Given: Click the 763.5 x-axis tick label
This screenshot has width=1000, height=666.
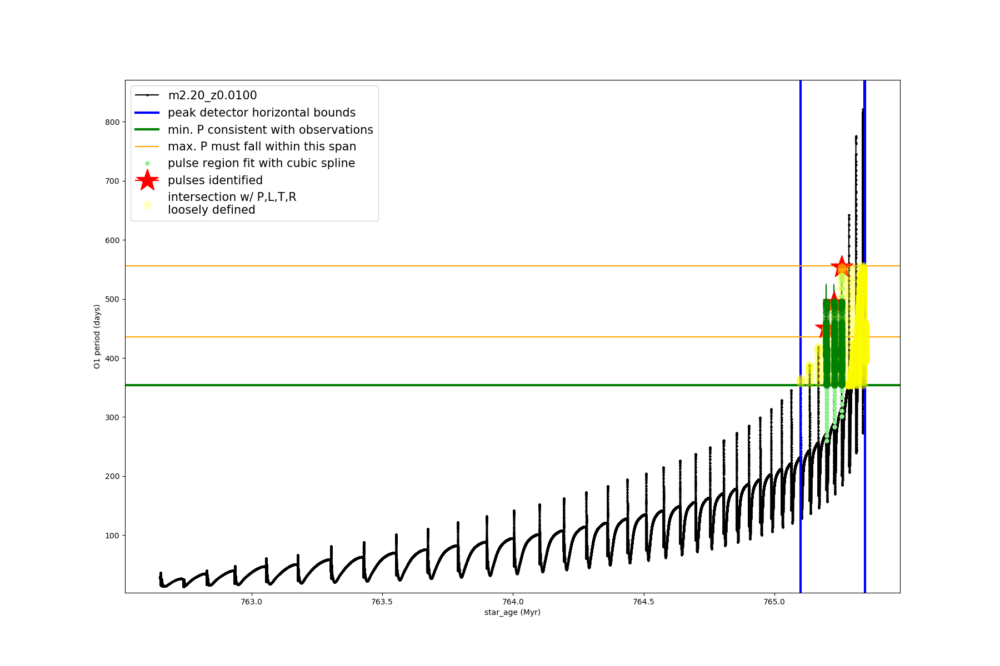Looking at the screenshot, I should pyautogui.click(x=382, y=602).
